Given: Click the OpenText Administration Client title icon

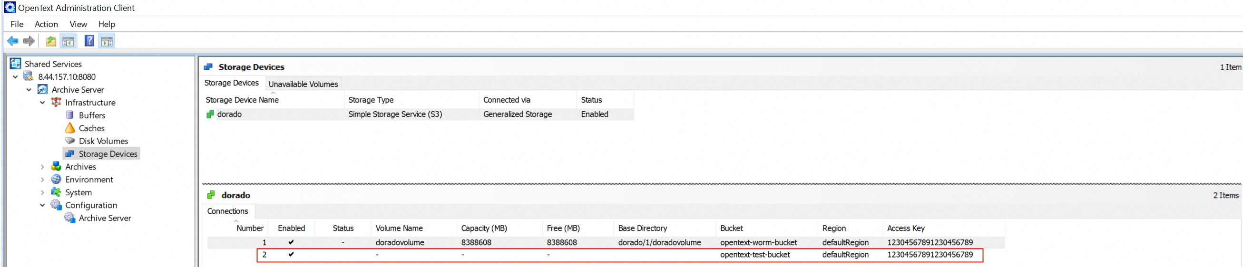Looking at the screenshot, I should (10, 8).
